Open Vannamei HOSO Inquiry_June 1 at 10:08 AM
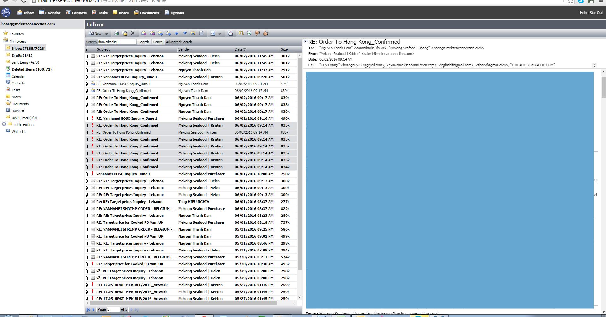 [191, 174]
